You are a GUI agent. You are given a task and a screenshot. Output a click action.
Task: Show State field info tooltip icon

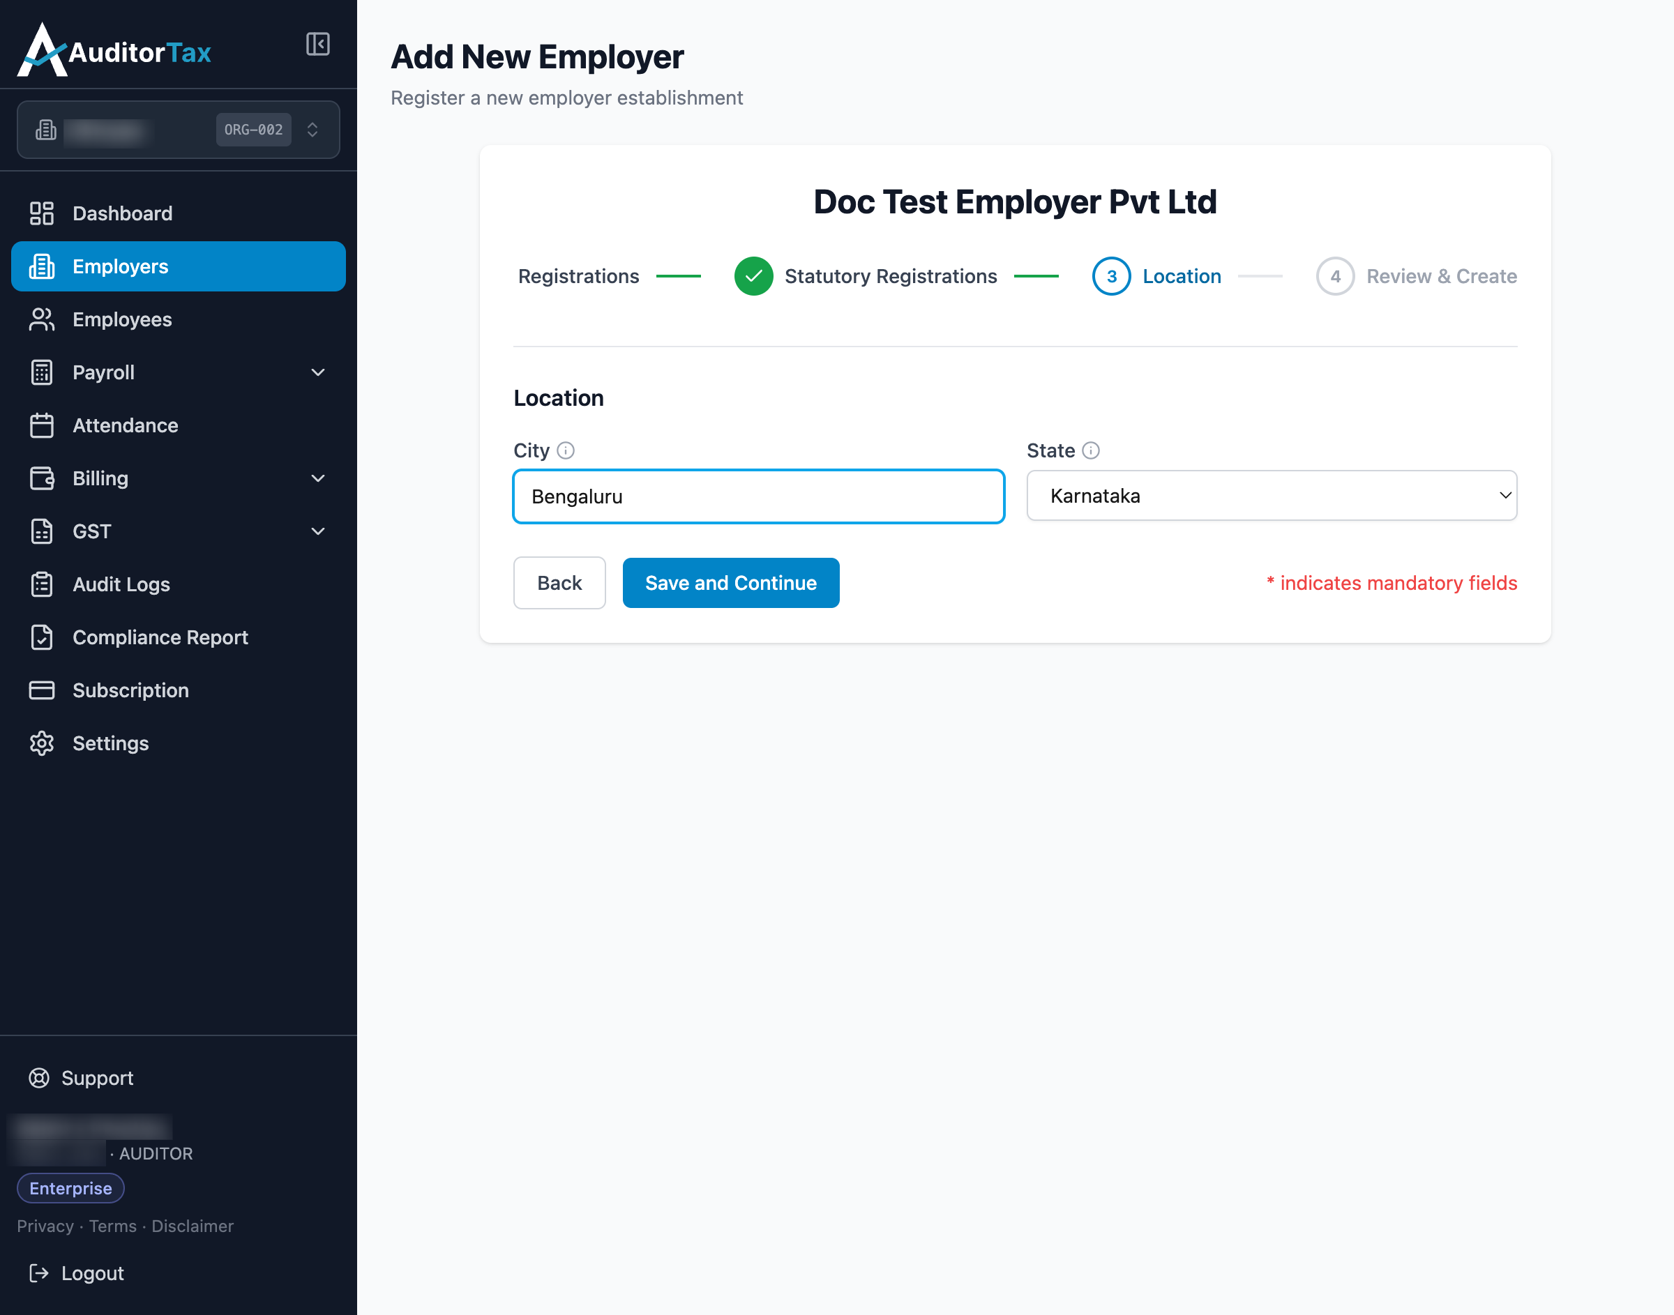point(1091,450)
